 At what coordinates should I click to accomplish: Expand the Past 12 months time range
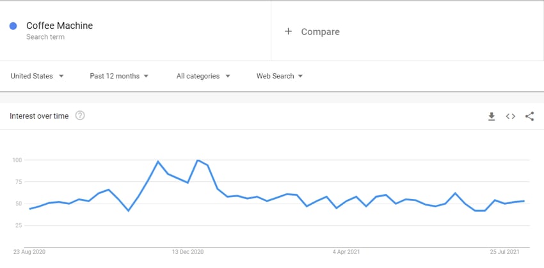[x=119, y=76]
